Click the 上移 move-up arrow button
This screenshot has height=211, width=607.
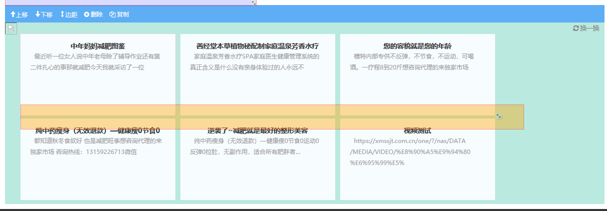click(x=19, y=14)
